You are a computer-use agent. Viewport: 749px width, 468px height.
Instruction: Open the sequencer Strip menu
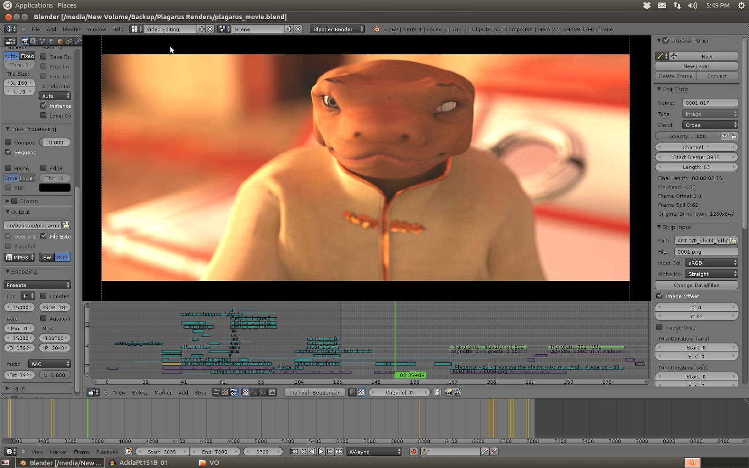200,393
